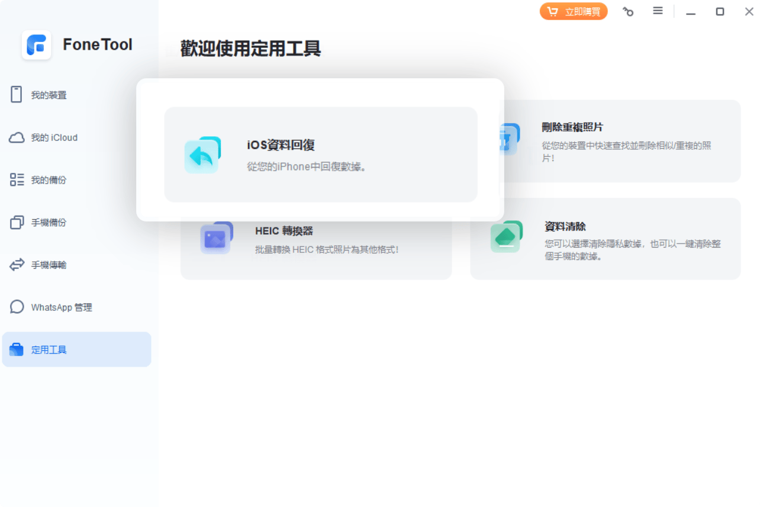Viewport: 760px width, 507px height.
Task: Open the 資料清除 tool title
Action: click(565, 226)
